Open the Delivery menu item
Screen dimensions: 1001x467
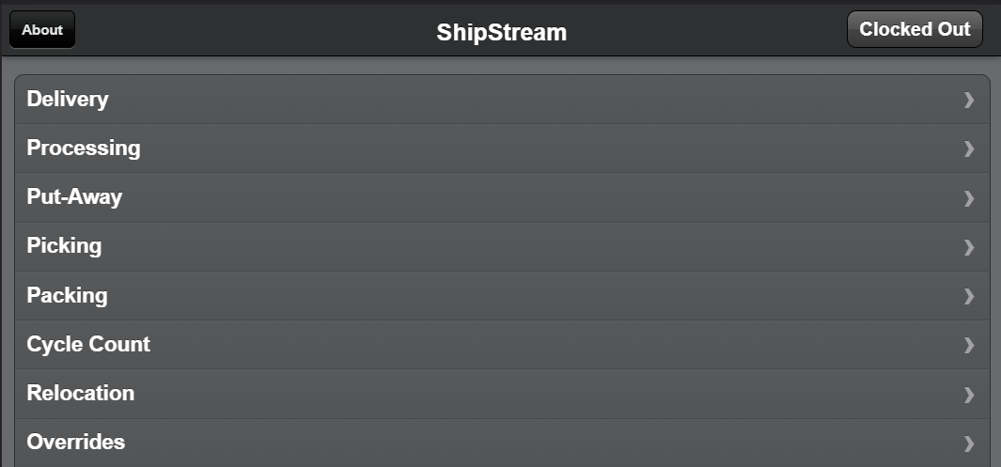[68, 99]
